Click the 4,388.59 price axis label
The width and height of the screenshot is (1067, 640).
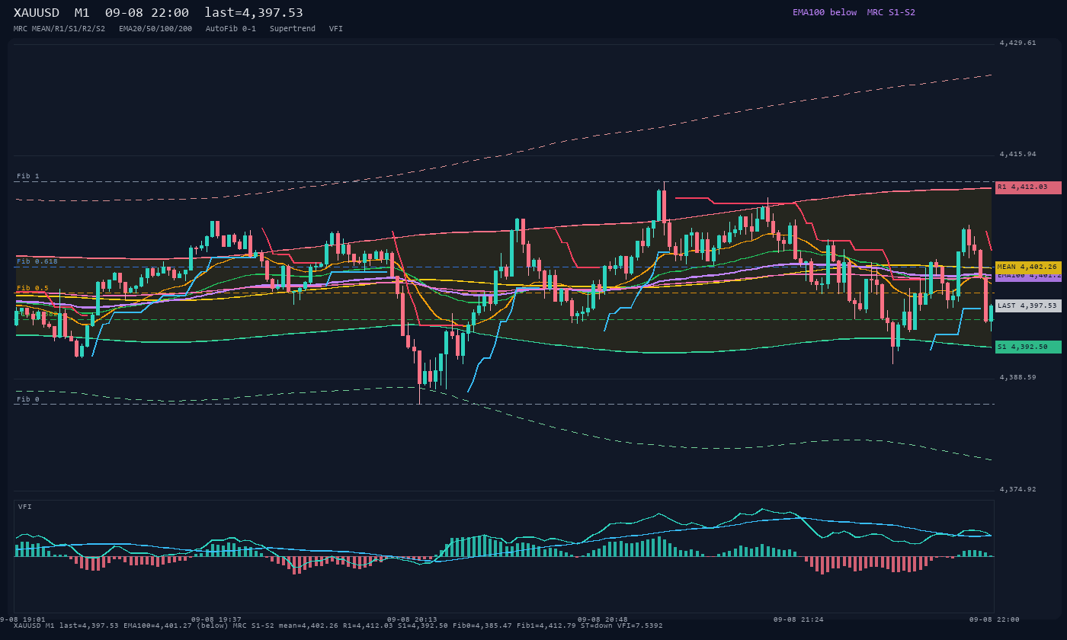tap(1017, 377)
